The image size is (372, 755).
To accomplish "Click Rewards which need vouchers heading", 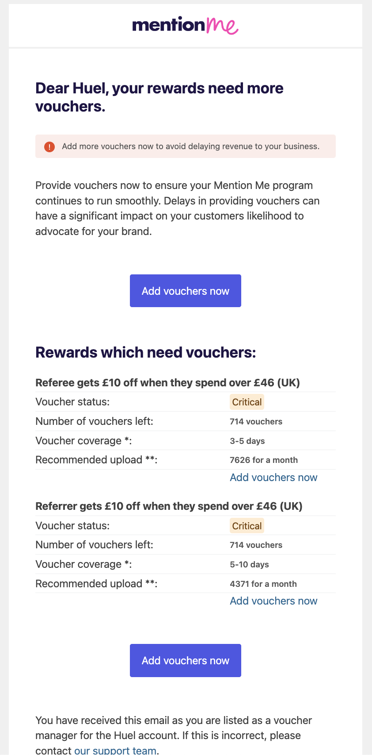I will click(146, 353).
